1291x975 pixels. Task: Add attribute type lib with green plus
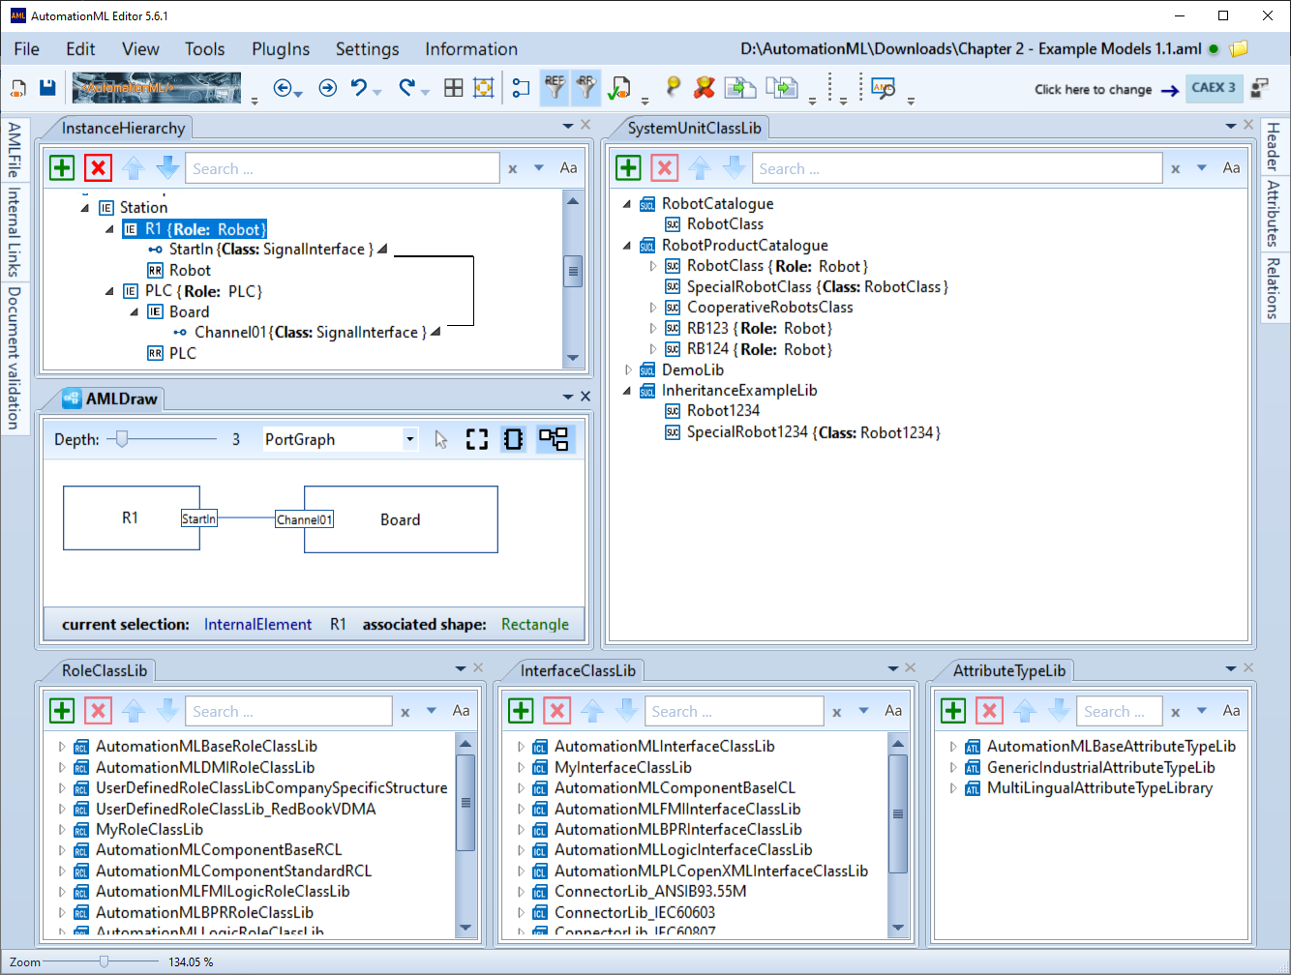tap(953, 710)
